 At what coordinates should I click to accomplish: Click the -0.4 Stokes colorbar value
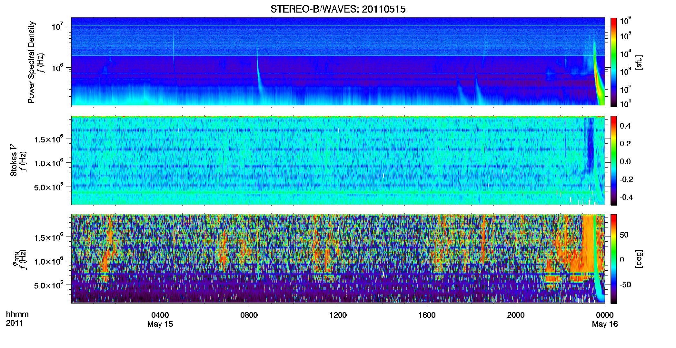pos(626,197)
